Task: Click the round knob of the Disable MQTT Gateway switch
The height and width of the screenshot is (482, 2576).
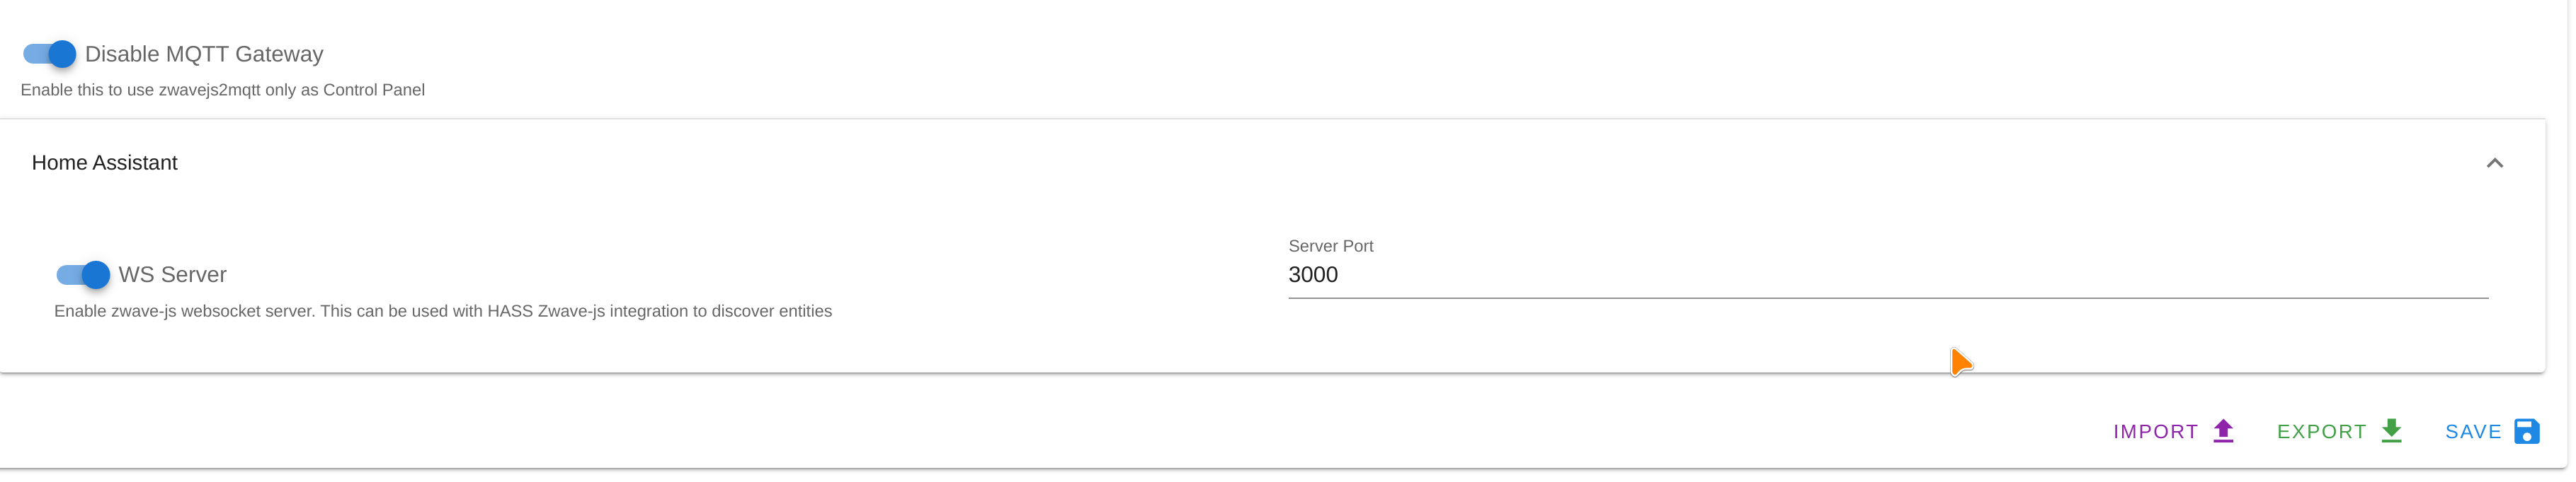Action: tap(62, 54)
